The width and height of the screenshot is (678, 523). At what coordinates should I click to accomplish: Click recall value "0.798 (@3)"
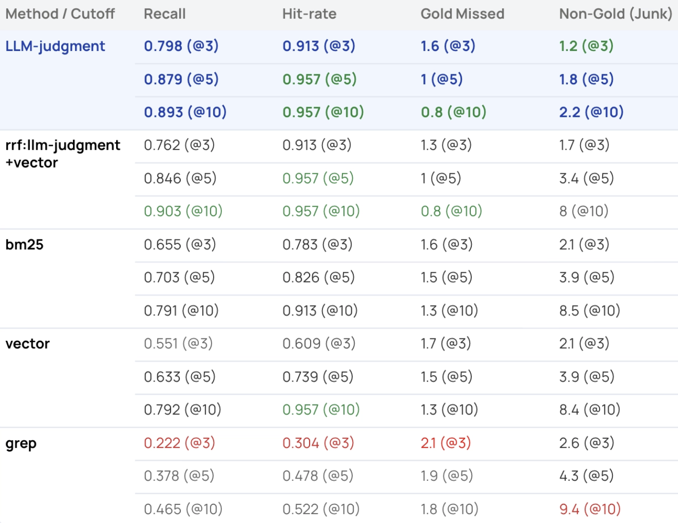click(181, 46)
